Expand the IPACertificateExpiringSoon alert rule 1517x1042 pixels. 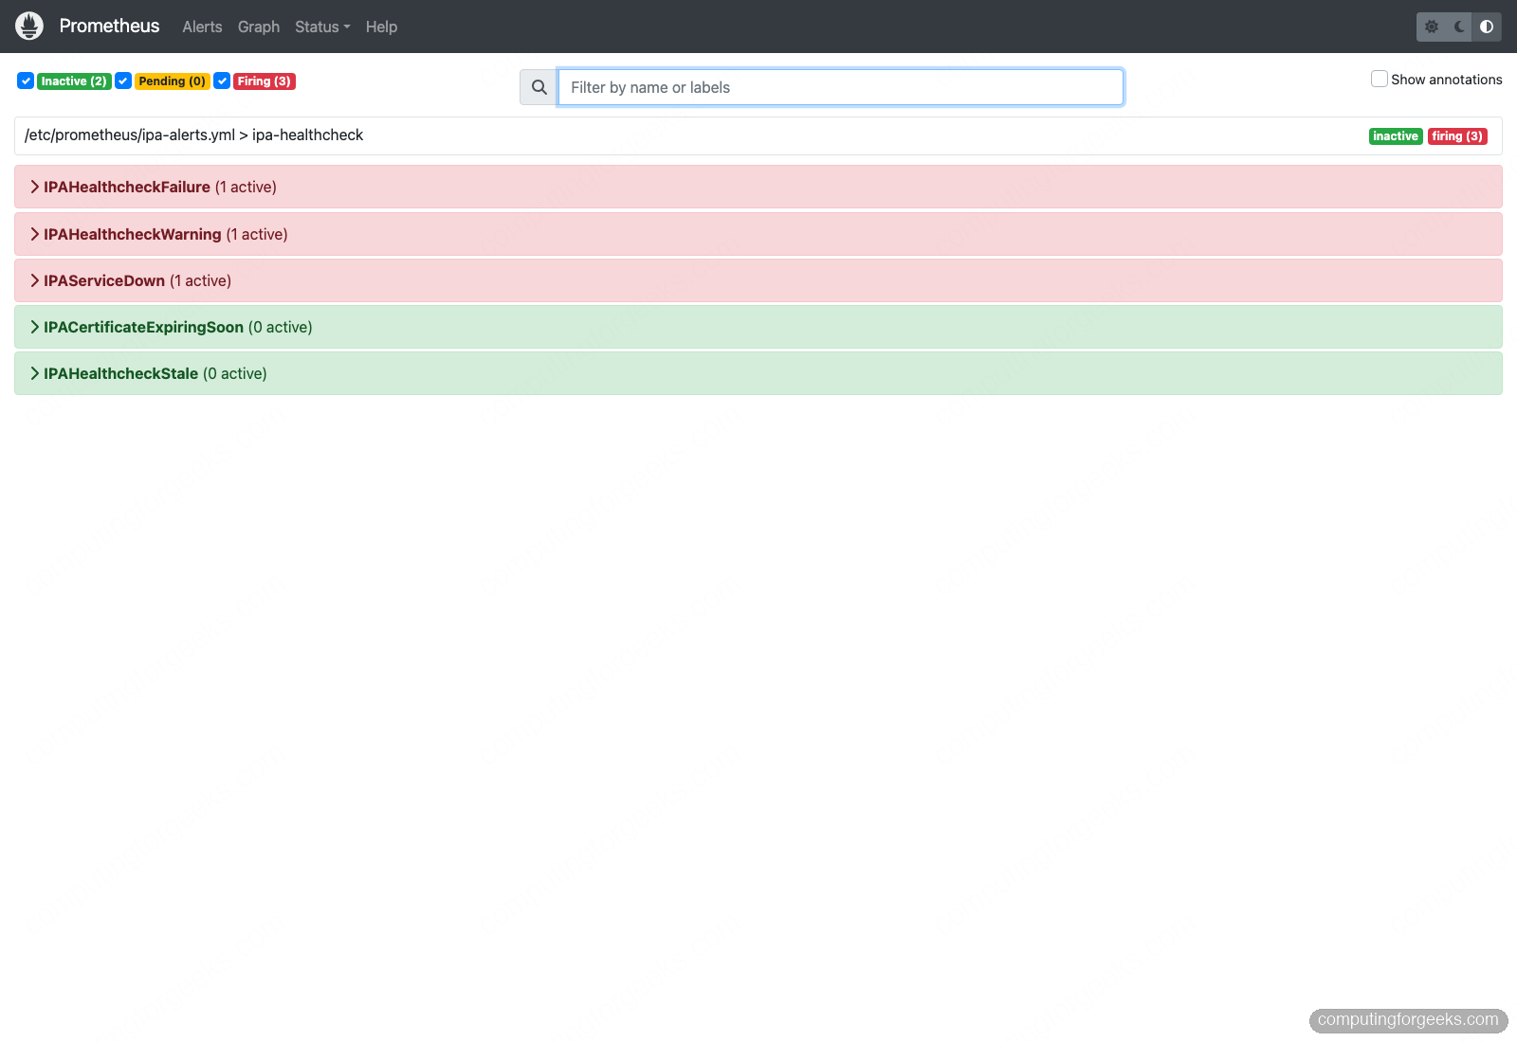(758, 327)
